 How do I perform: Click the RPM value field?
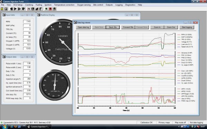click(x=27, y=21)
